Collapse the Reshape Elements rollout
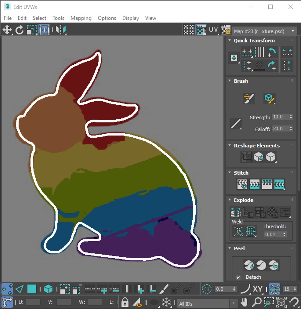Image resolution: width=301 pixels, height=309 pixels. (229, 145)
